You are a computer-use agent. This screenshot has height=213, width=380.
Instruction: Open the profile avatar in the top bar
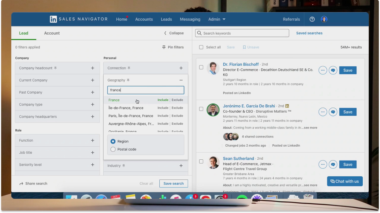(x=324, y=19)
